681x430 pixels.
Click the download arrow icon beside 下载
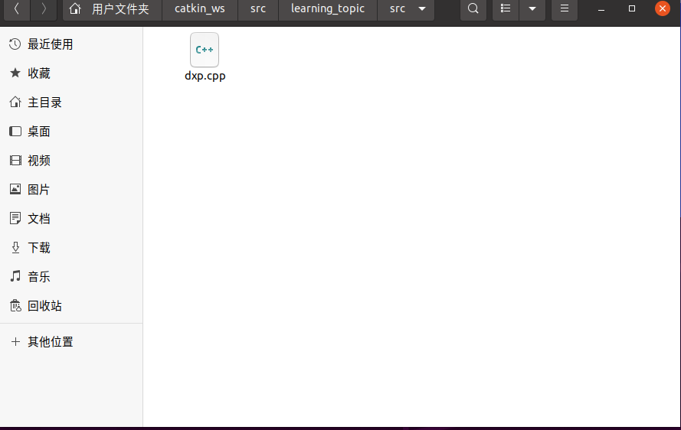click(15, 247)
